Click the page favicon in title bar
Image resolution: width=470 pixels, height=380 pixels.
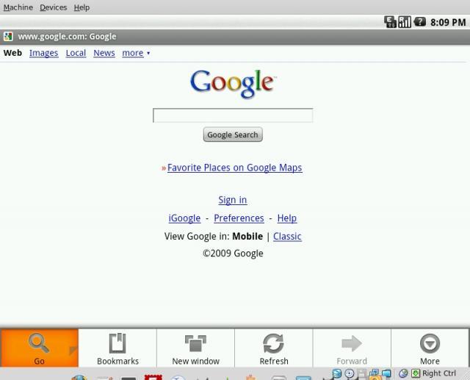click(8, 37)
